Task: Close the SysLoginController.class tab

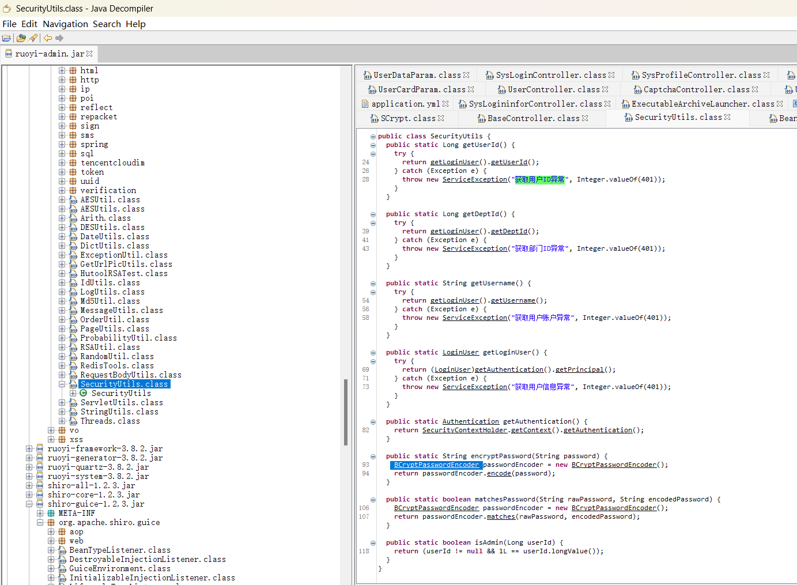Action: [611, 75]
